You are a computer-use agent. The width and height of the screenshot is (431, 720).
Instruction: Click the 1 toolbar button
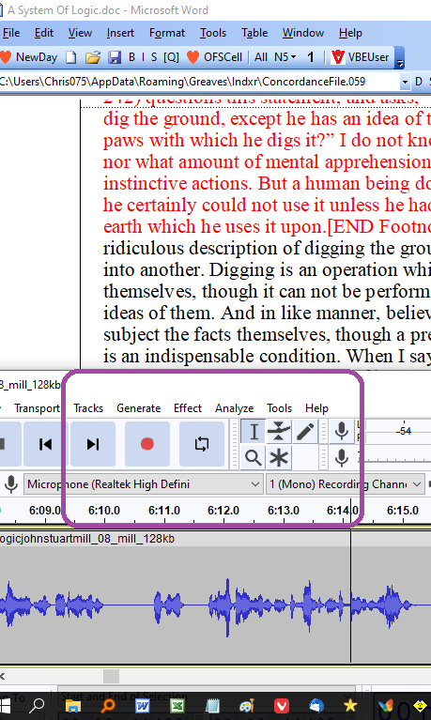click(x=311, y=57)
